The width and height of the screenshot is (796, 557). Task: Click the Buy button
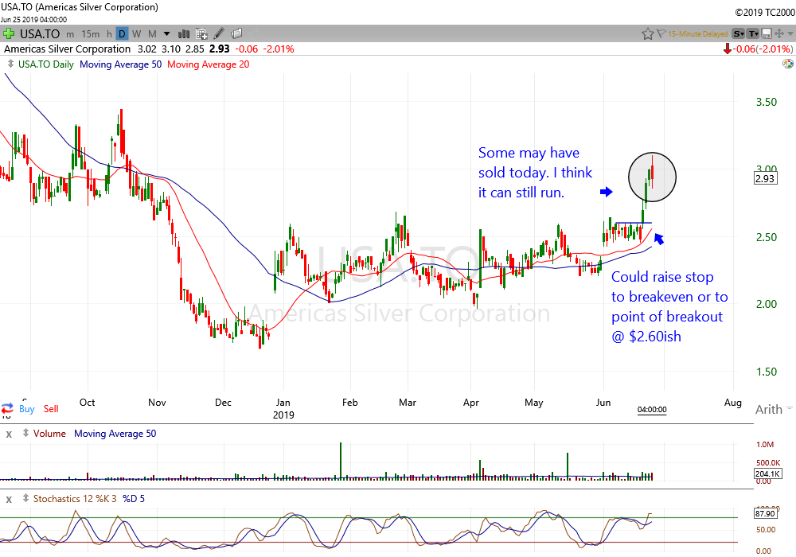[27, 409]
